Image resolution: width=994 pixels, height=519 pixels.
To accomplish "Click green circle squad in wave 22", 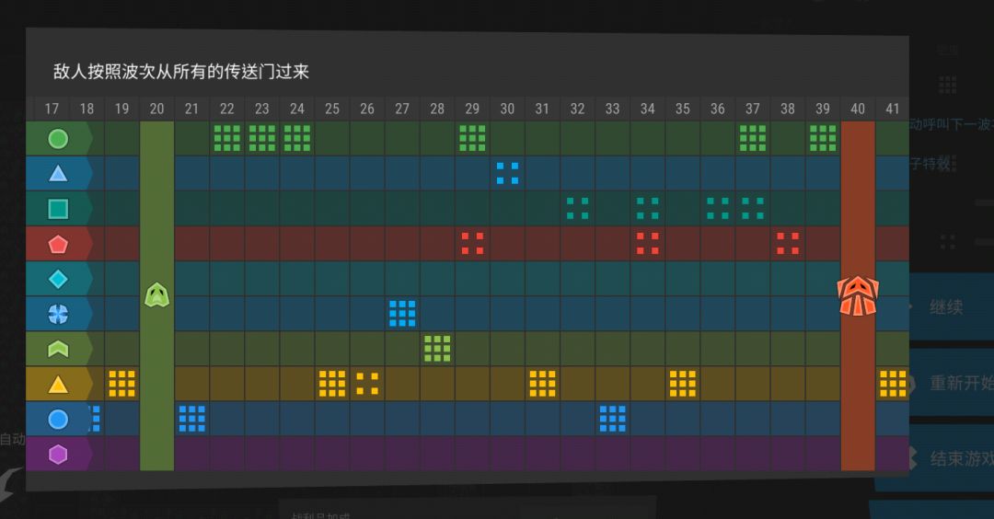I will [x=227, y=138].
